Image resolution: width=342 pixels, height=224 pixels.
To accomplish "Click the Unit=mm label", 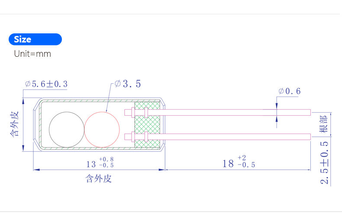I will pos(32,54).
